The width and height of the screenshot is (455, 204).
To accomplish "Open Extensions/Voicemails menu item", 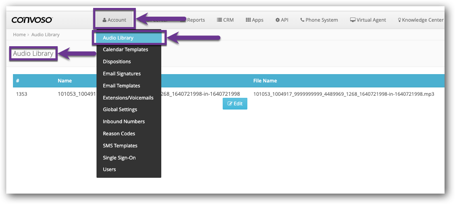I will [128, 98].
